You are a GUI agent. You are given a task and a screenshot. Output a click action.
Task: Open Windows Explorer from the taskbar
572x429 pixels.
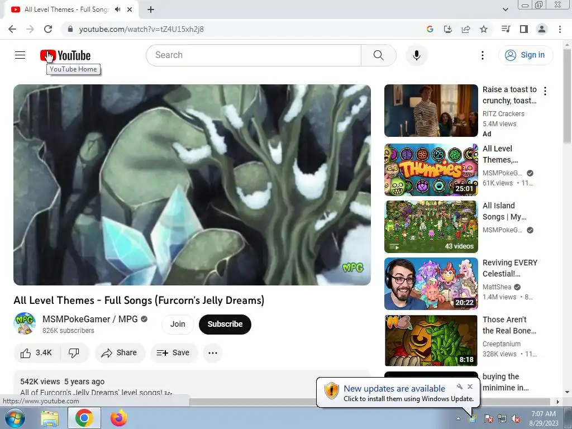[x=50, y=418]
